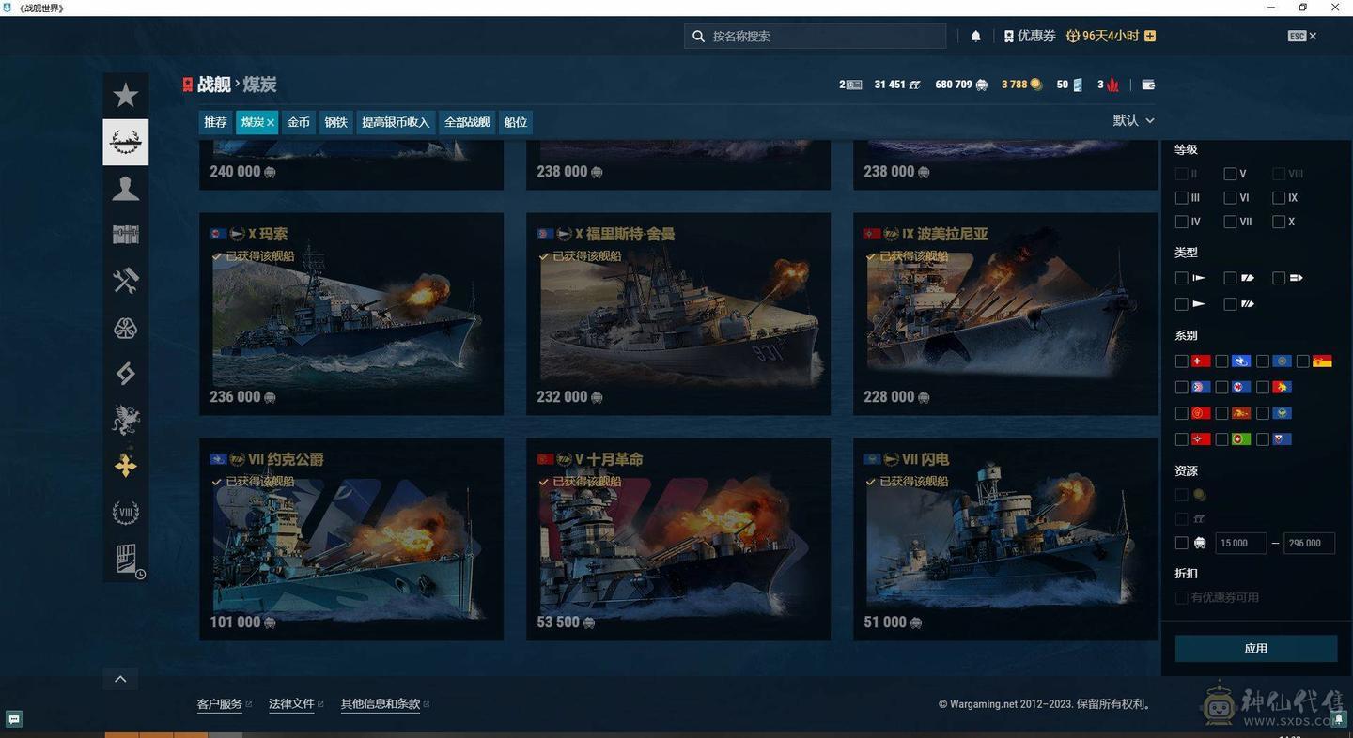
Task: Select the warships wreath icon in sidebar
Action: coord(125,143)
